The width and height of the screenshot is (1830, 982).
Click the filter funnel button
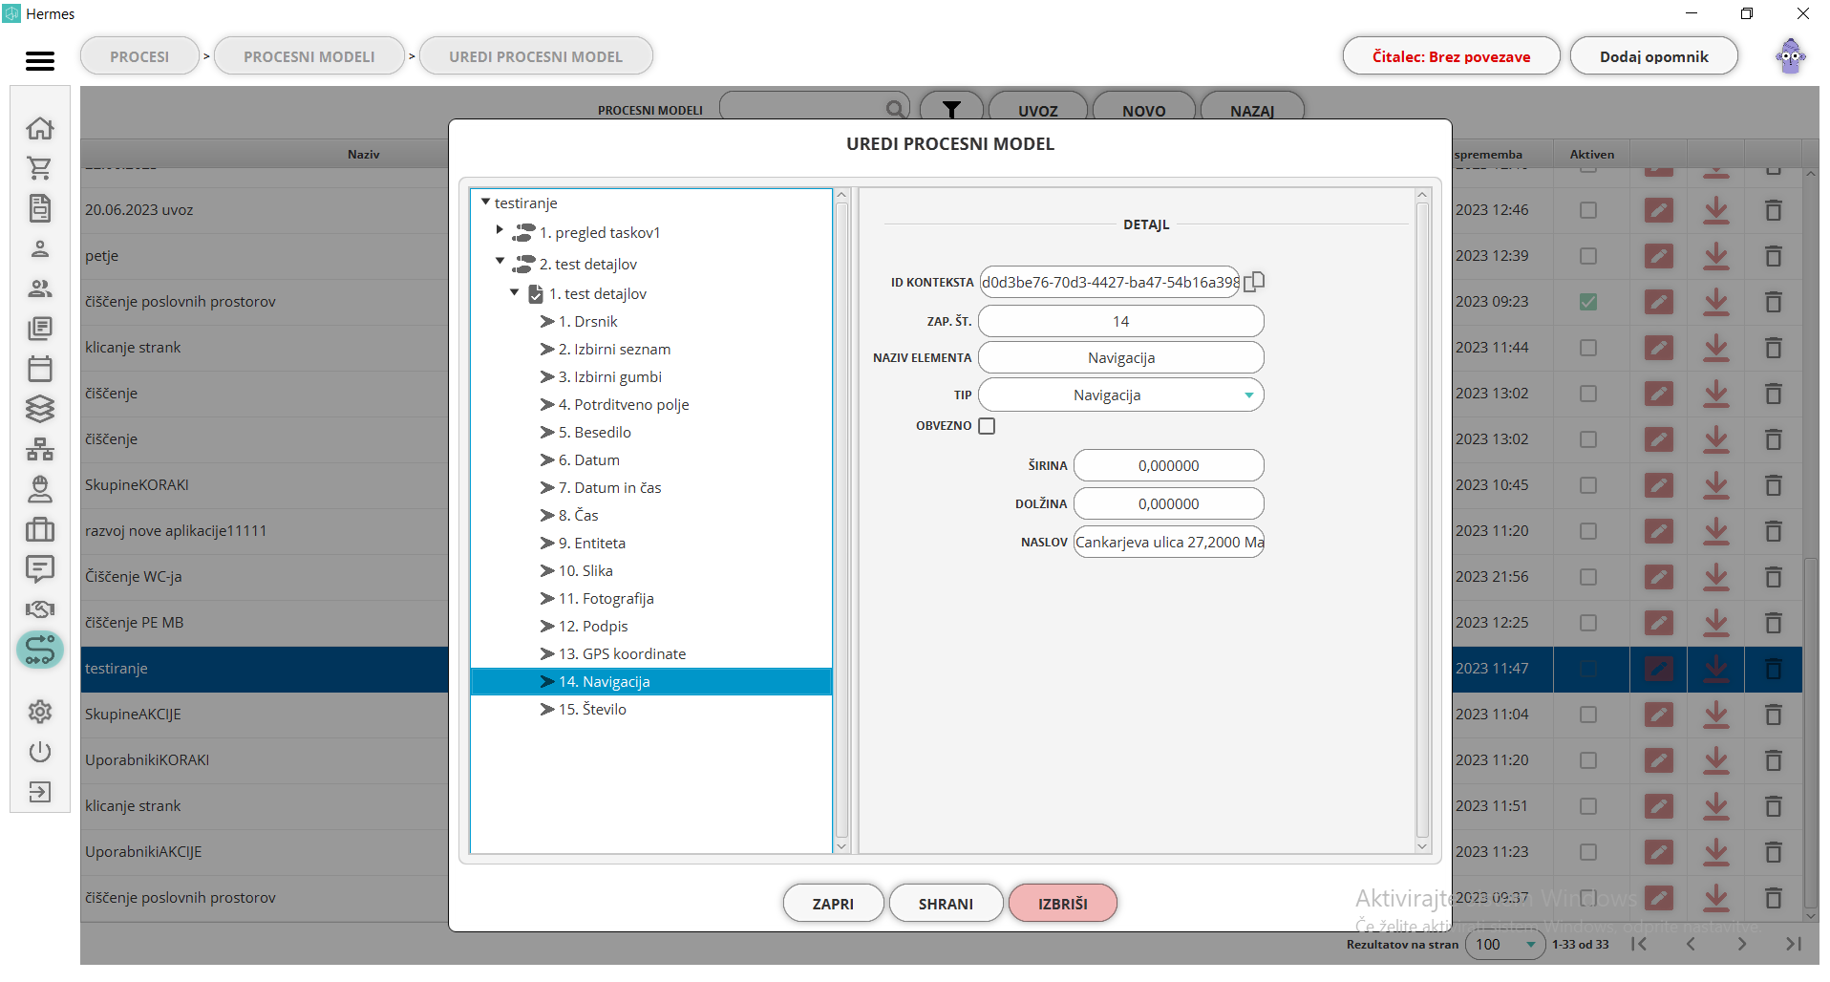tap(951, 110)
